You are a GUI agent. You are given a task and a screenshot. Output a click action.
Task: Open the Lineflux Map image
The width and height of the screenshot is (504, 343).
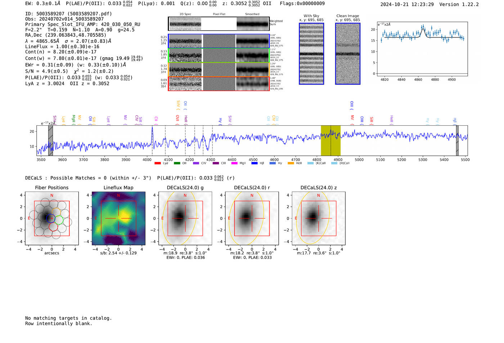(118, 218)
